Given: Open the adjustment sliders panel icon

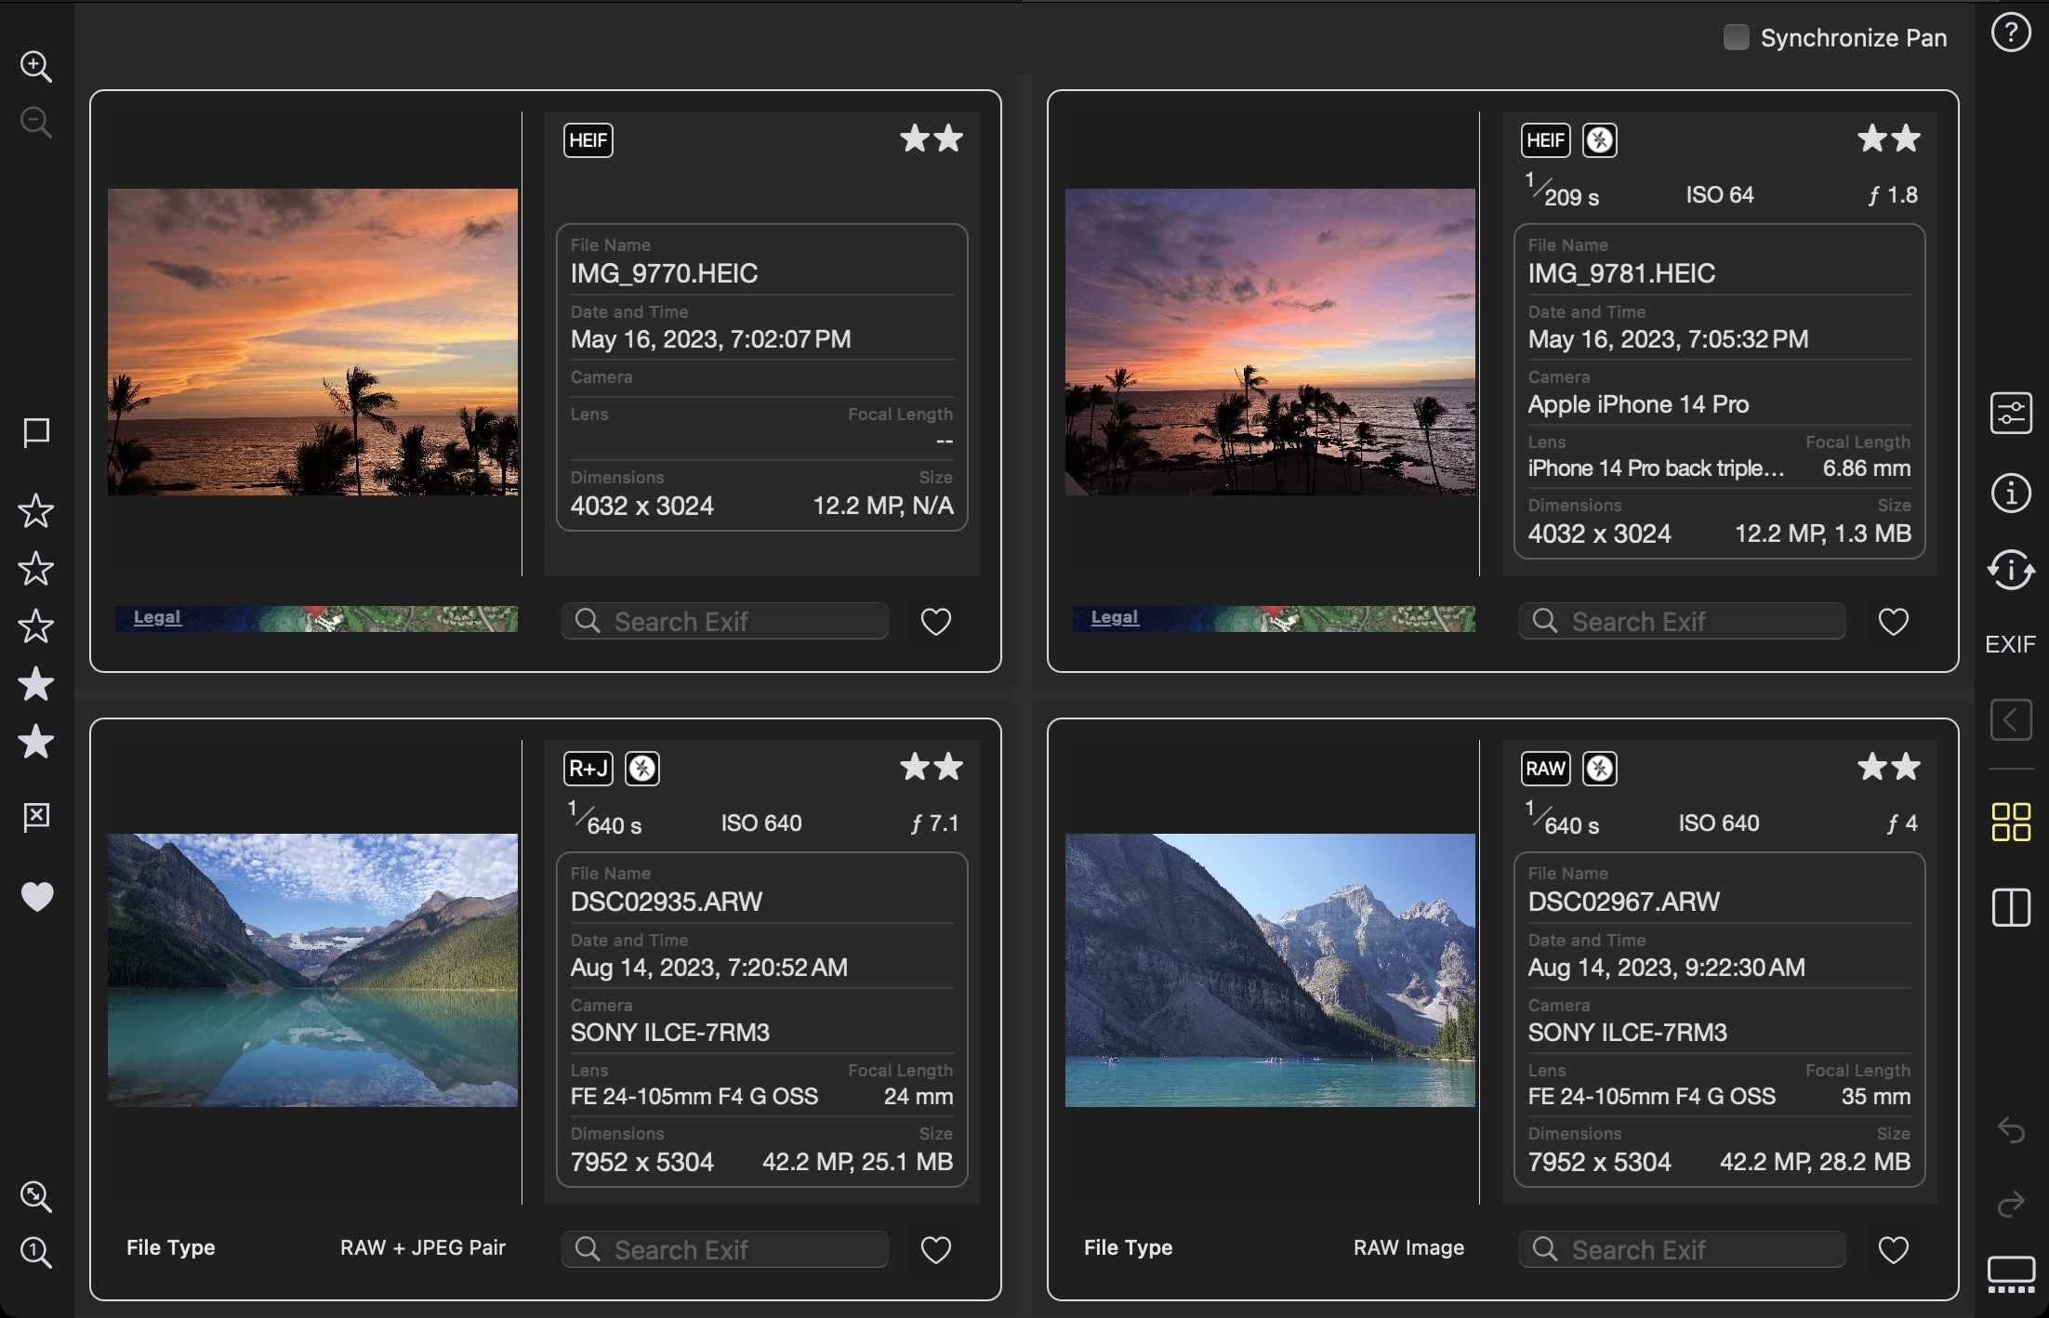Looking at the screenshot, I should (2011, 414).
